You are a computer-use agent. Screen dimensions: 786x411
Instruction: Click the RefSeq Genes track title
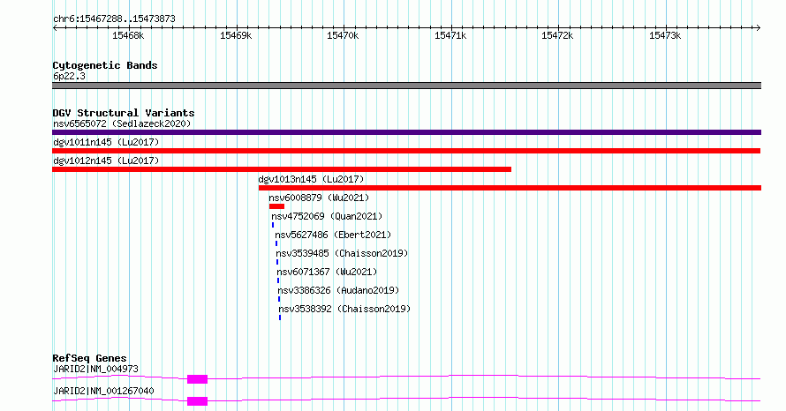coord(90,358)
